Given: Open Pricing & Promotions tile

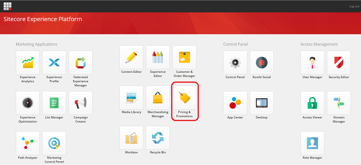Looking at the screenshot, I should [185, 97].
